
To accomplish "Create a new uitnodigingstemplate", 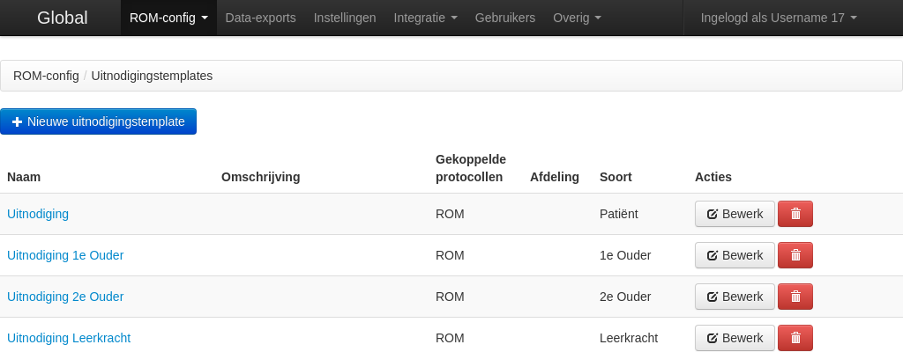I will 98,121.
